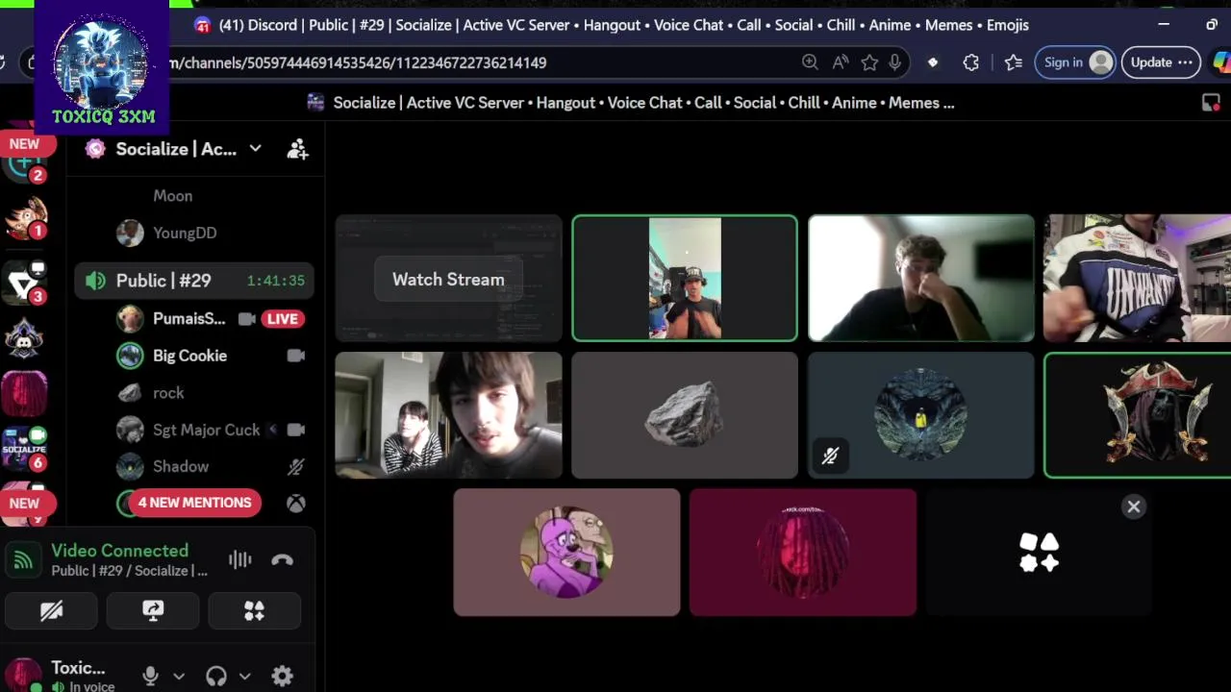Screen dimensions: 1231x692
Task: Click the LIVE badge next to PumaisS
Action: click(282, 319)
